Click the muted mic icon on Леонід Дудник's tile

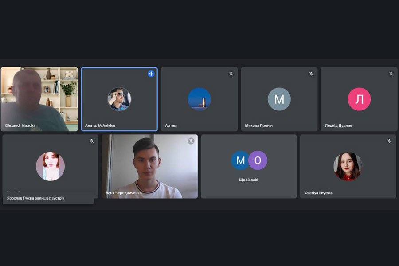coord(391,74)
